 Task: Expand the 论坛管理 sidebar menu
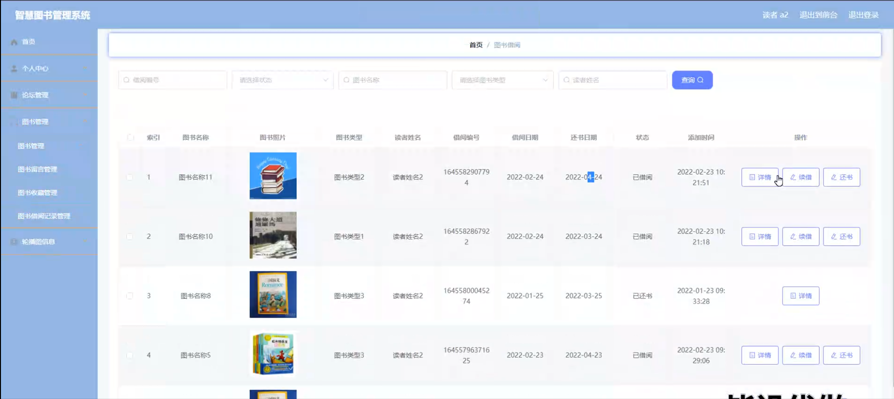49,95
